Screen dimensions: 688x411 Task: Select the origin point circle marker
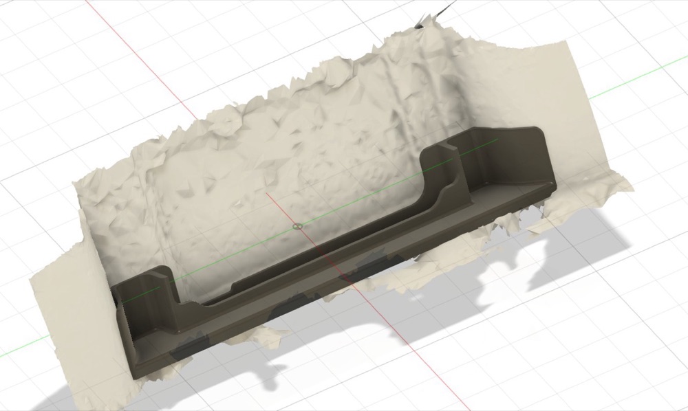pos(297,227)
